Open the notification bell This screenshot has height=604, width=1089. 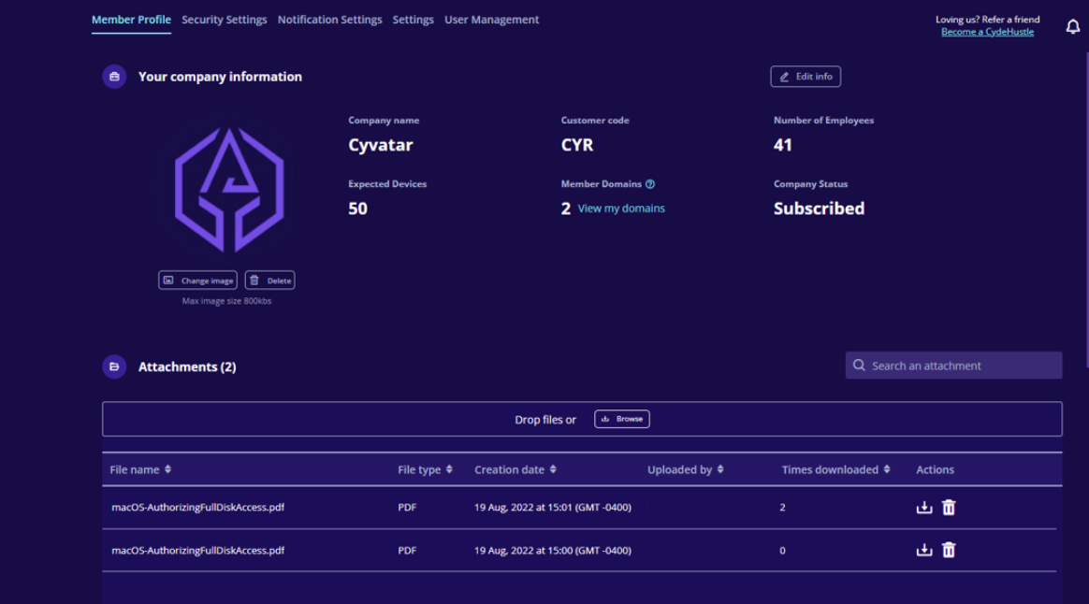click(x=1072, y=25)
